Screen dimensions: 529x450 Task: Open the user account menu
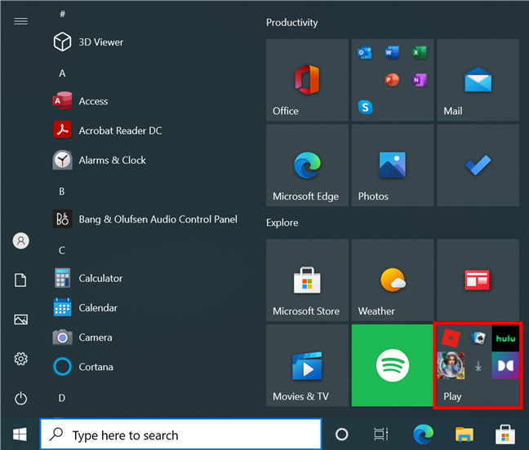click(x=21, y=240)
